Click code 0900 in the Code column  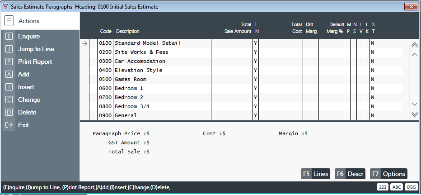(x=105, y=115)
